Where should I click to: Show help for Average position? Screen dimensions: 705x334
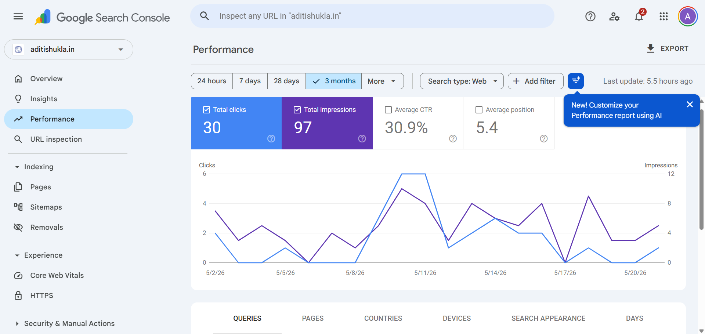[544, 138]
